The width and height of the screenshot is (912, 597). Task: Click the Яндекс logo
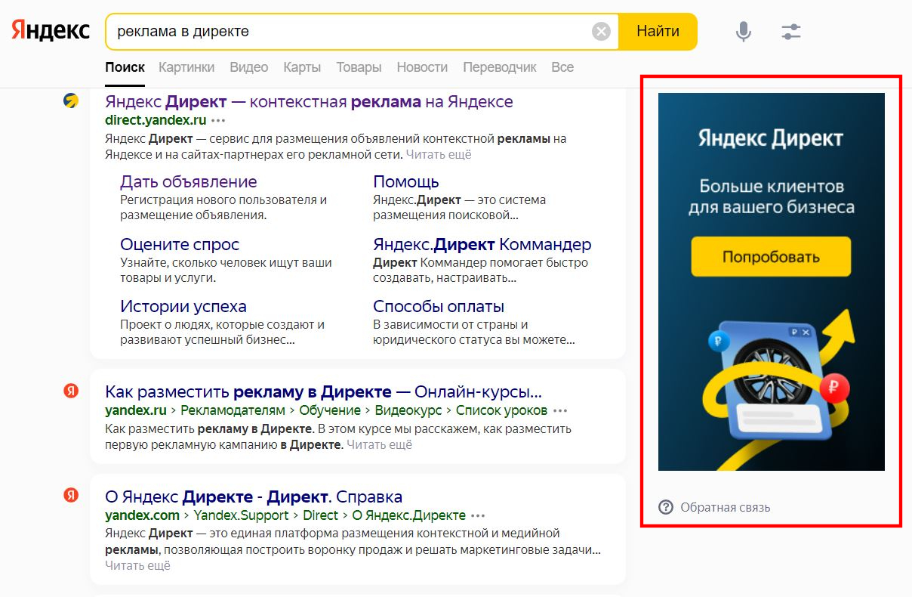click(x=51, y=31)
